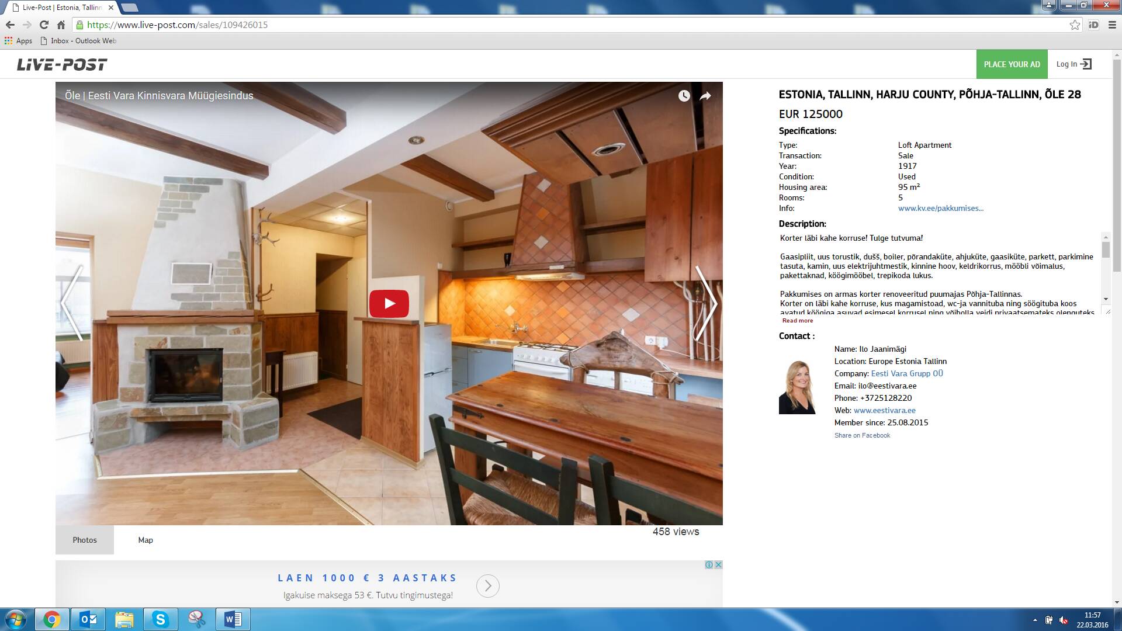The width and height of the screenshot is (1122, 631).
Task: Switch to the Map tab
Action: click(x=146, y=540)
